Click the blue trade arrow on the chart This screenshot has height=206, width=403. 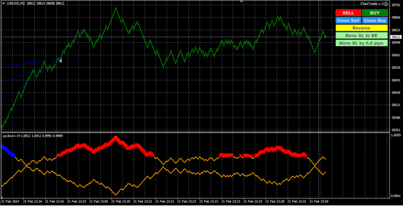(60, 60)
